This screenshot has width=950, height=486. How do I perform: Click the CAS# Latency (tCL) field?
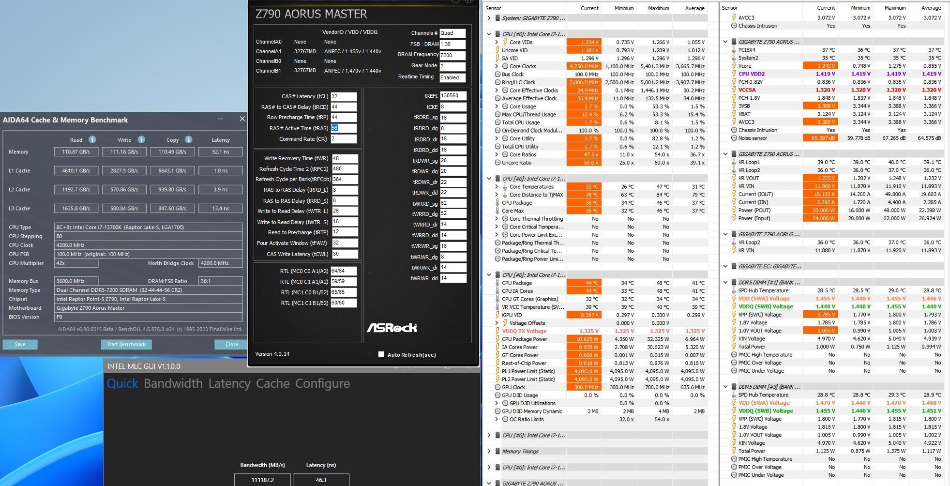344,96
